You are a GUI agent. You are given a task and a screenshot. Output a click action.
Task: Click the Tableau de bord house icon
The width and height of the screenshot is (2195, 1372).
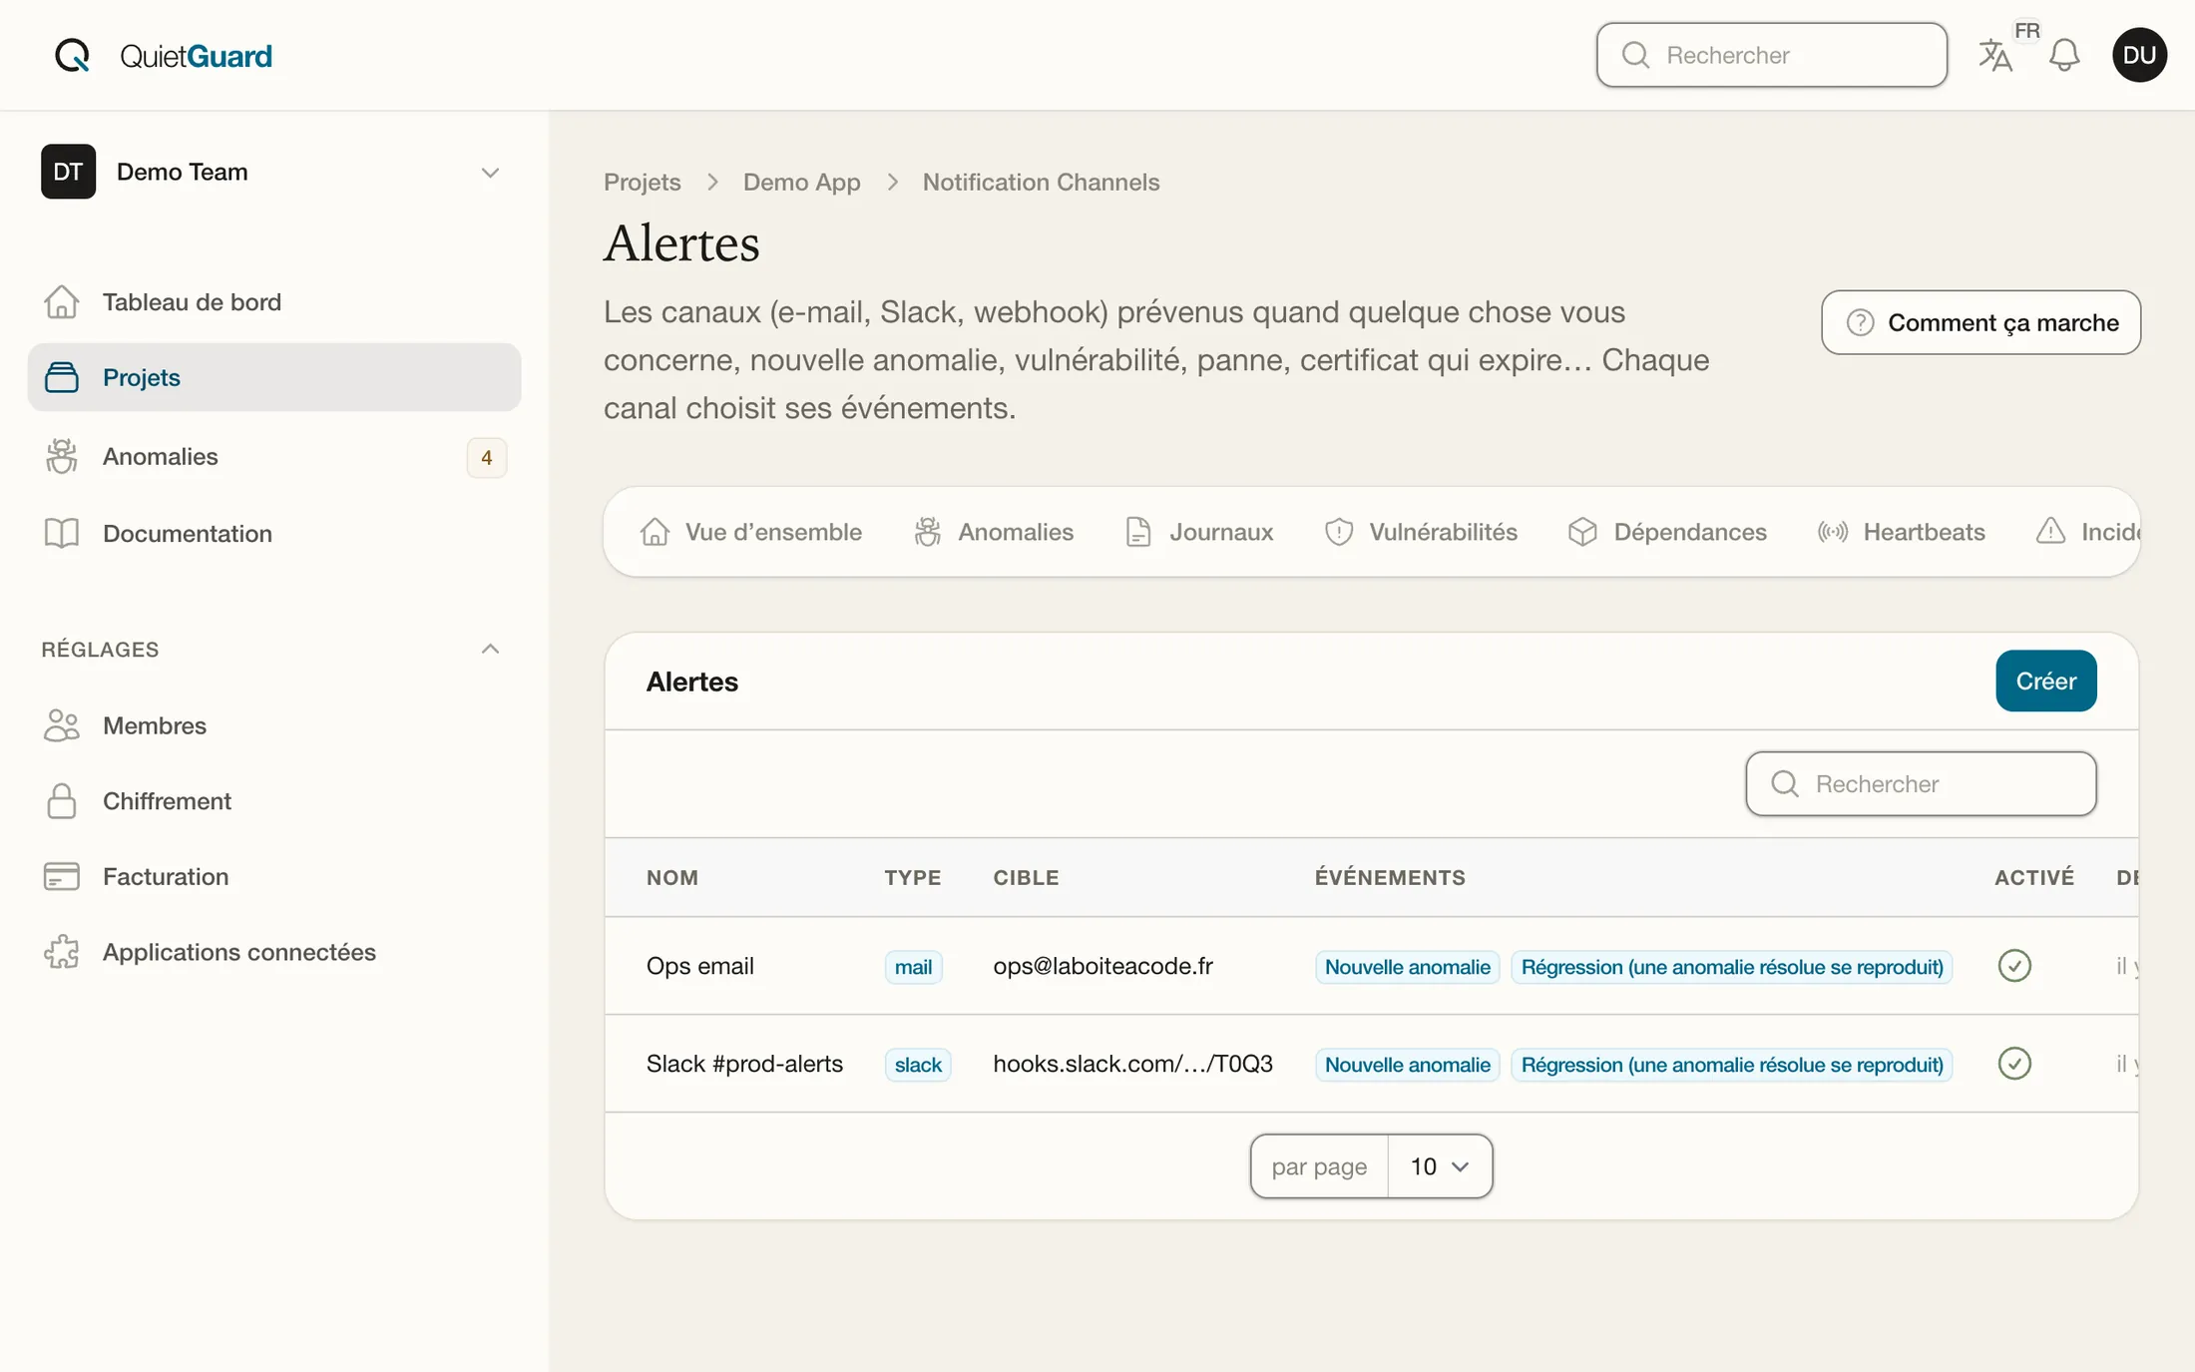click(x=62, y=301)
